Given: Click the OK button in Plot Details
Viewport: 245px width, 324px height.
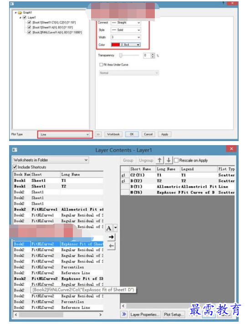Looking at the screenshot, I should 132,134.
